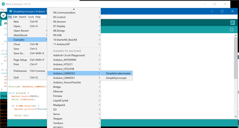
Task: Click the Verify checkmark in Blink window
Action: [3, 15]
